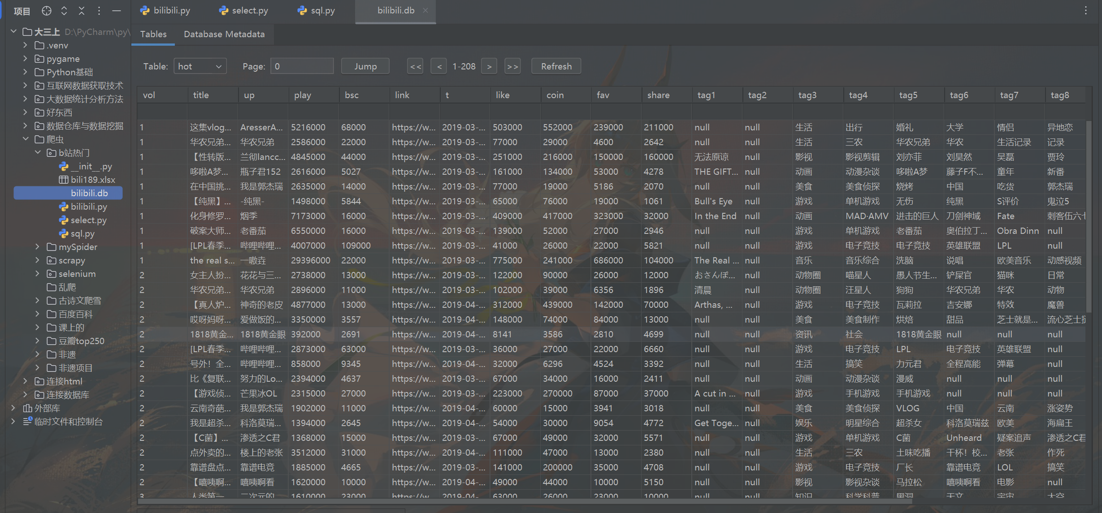Close the bilibili.db editor tab

pos(425,10)
